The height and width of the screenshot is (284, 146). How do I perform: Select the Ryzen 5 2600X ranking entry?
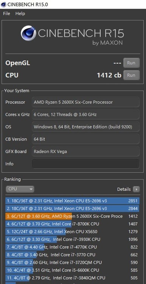coord(72,216)
